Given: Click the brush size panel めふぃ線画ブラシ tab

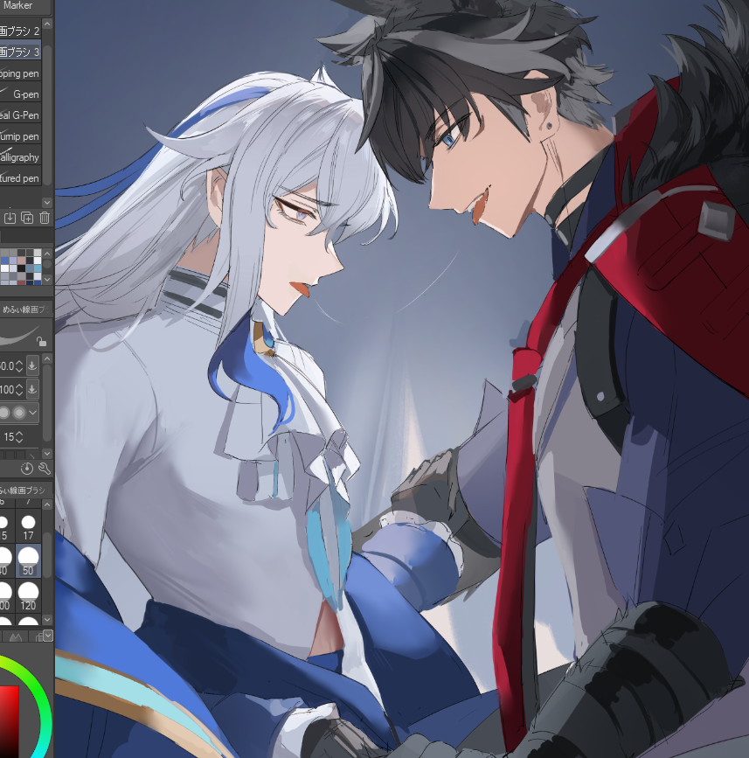Looking at the screenshot, I should click(24, 490).
